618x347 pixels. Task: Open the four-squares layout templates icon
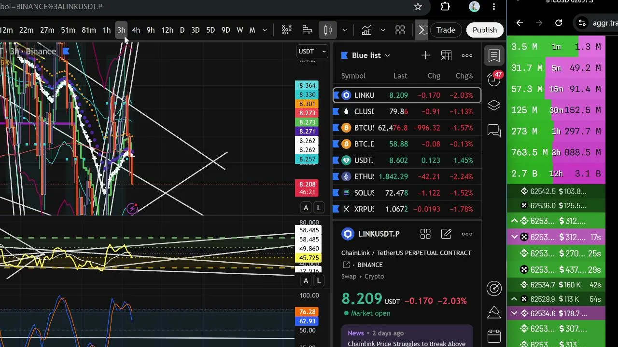[400, 30]
